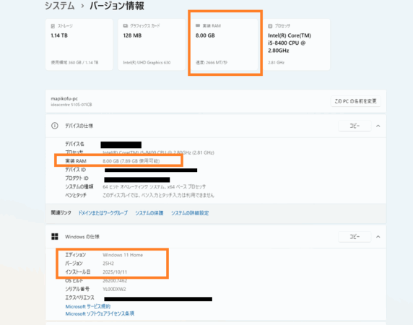Open Microsoft ソフトウェアライセンス条項 link
The image size is (413, 325).
click(x=100, y=313)
